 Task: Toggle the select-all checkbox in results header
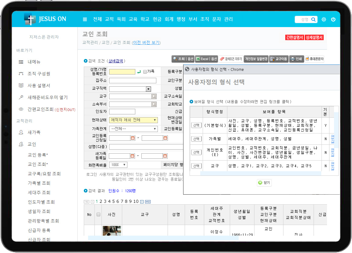(98, 214)
